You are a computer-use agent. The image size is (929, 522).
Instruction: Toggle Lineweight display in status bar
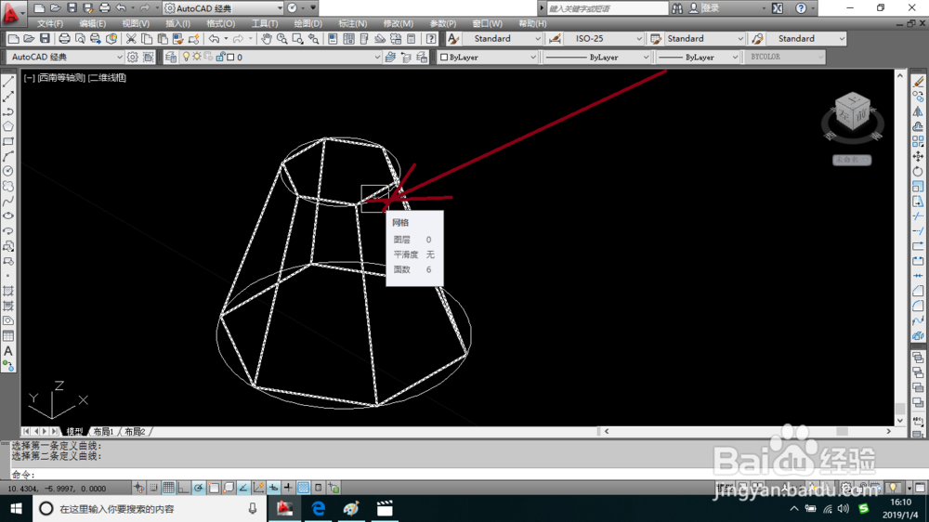tap(288, 489)
